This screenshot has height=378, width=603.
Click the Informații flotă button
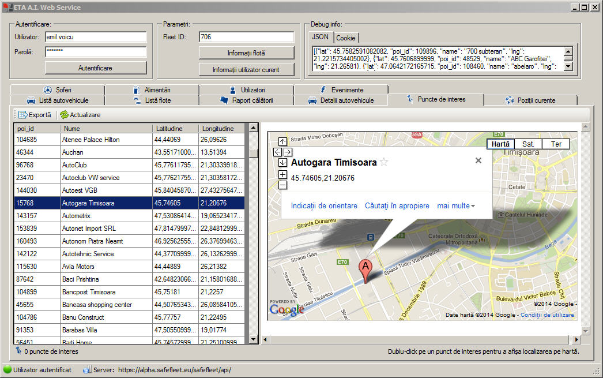(247, 53)
